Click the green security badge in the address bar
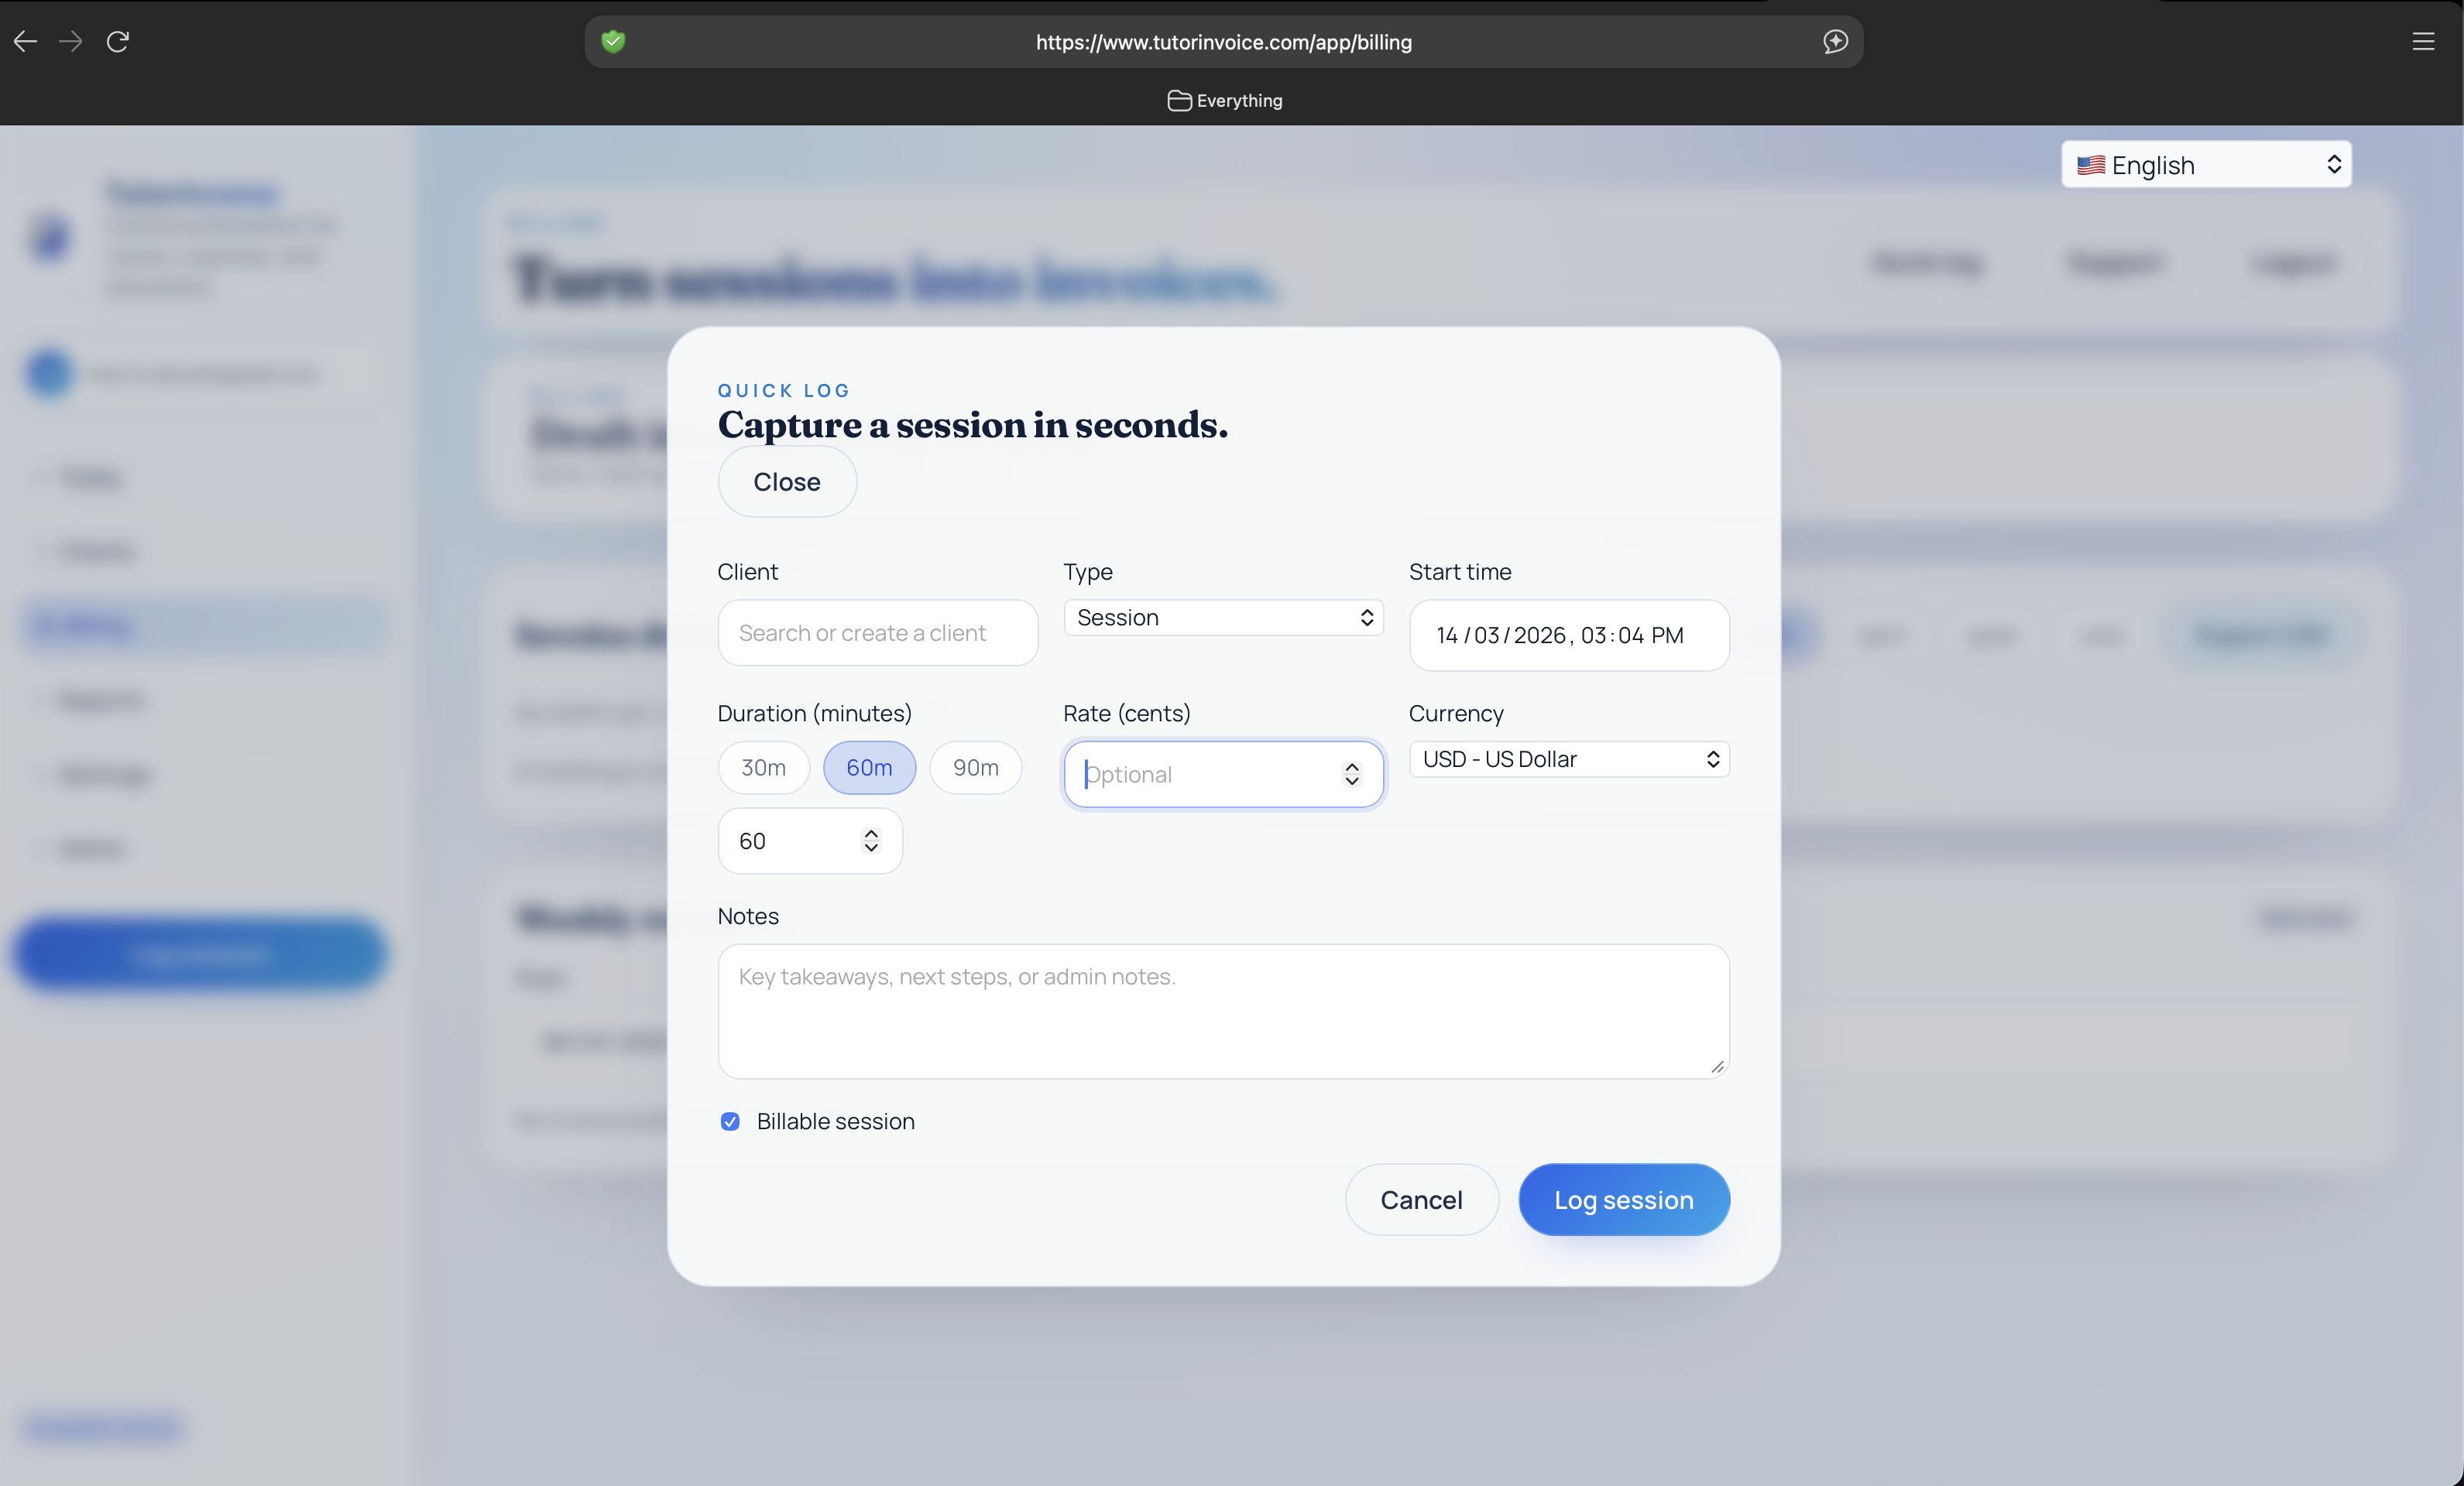Screen dimensions: 2464x1486 [x=614, y=41]
